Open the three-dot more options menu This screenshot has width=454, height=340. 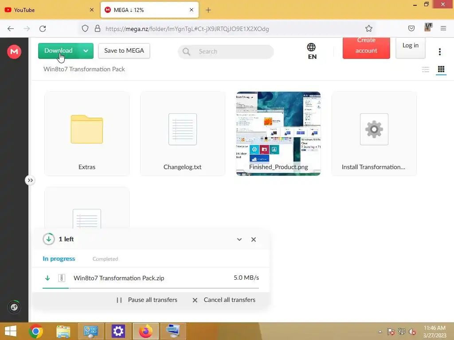(439, 52)
